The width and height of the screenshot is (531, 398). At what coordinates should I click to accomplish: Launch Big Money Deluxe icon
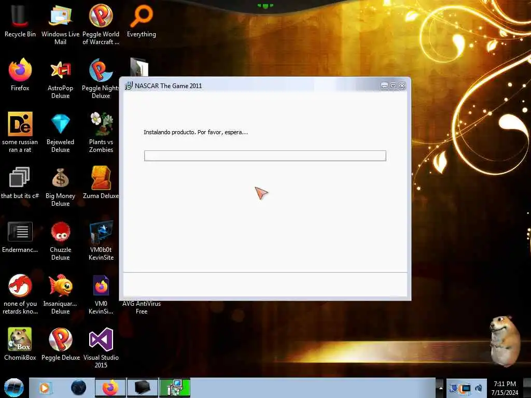[60, 187]
